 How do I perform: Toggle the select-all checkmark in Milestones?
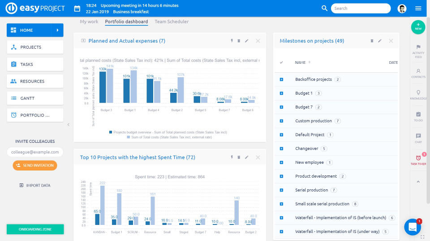click(281, 62)
